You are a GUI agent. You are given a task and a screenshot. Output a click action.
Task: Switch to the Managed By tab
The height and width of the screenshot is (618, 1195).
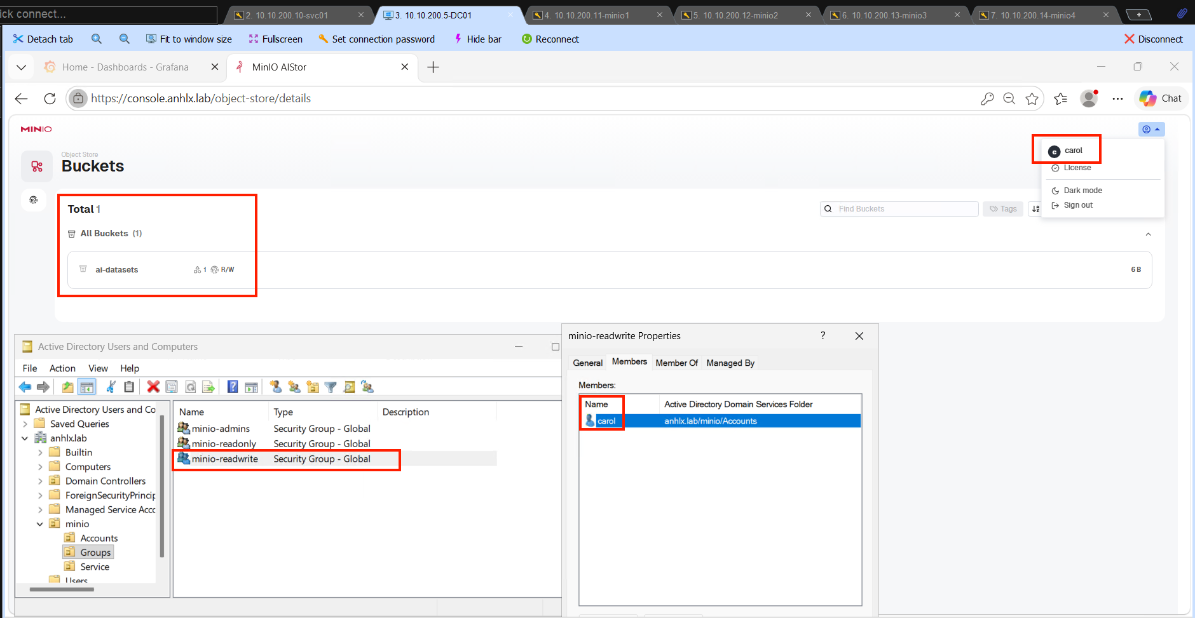730,363
